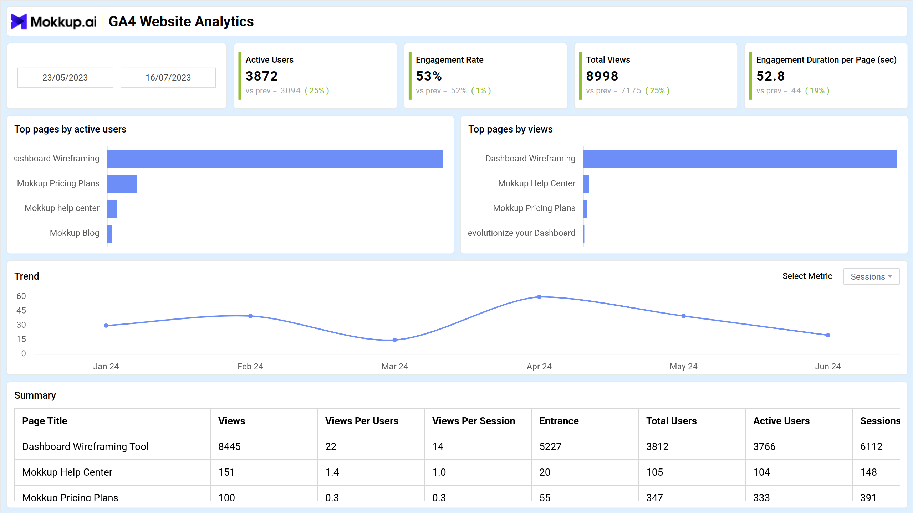The image size is (913, 513).
Task: Open the end date field 16/07/2023
Action: [168, 77]
